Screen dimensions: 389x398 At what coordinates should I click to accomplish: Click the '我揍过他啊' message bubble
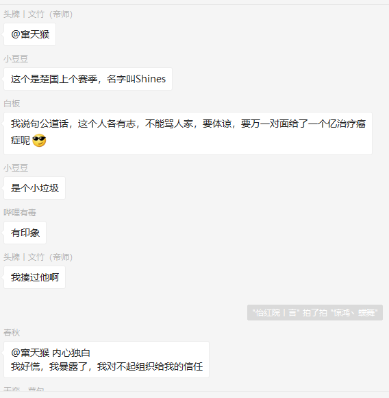(34, 277)
